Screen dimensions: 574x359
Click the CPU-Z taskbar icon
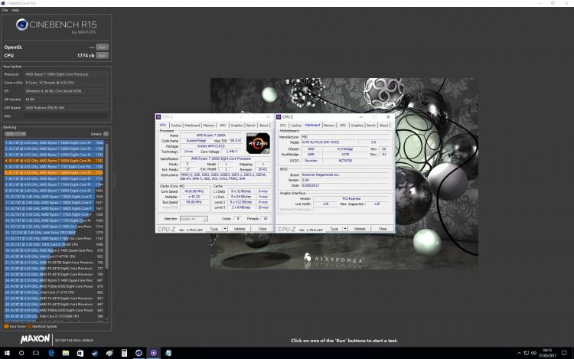(153, 353)
